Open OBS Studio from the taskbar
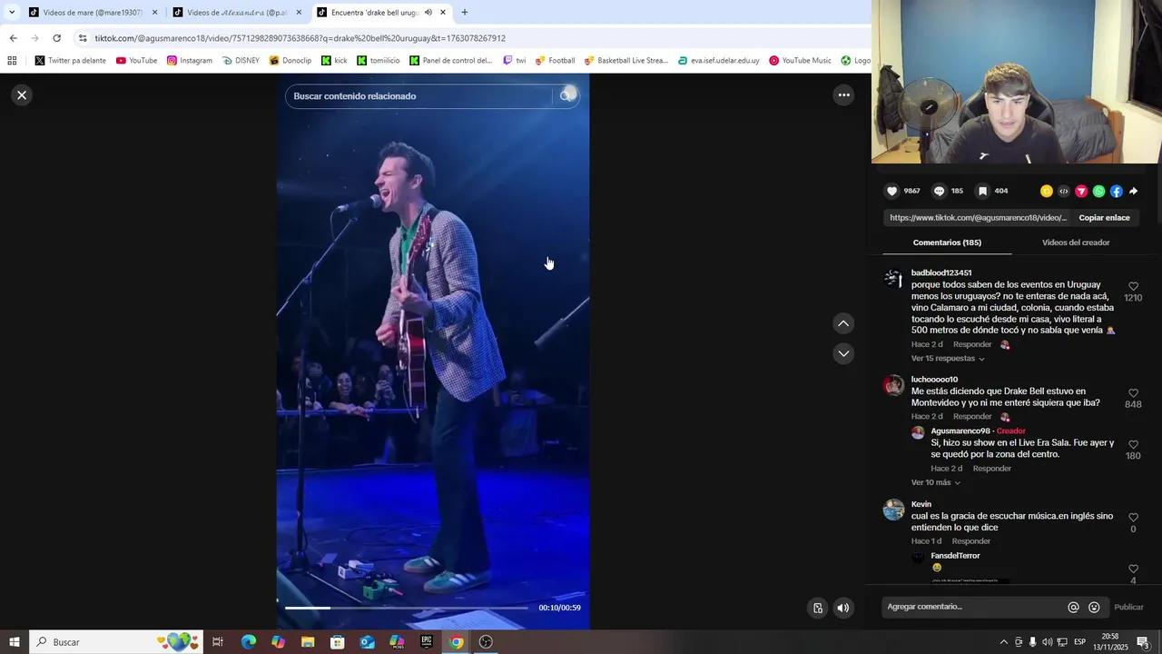This screenshot has width=1162, height=654. (x=486, y=642)
